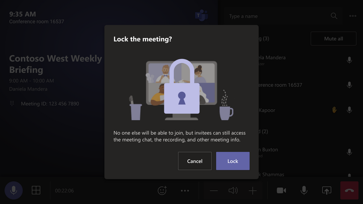Increase volume with the plus icon
This screenshot has height=204, width=363.
[253, 191]
